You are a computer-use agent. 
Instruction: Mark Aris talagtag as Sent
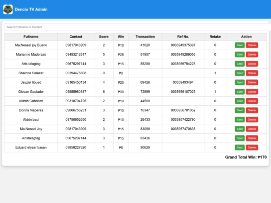[239, 64]
